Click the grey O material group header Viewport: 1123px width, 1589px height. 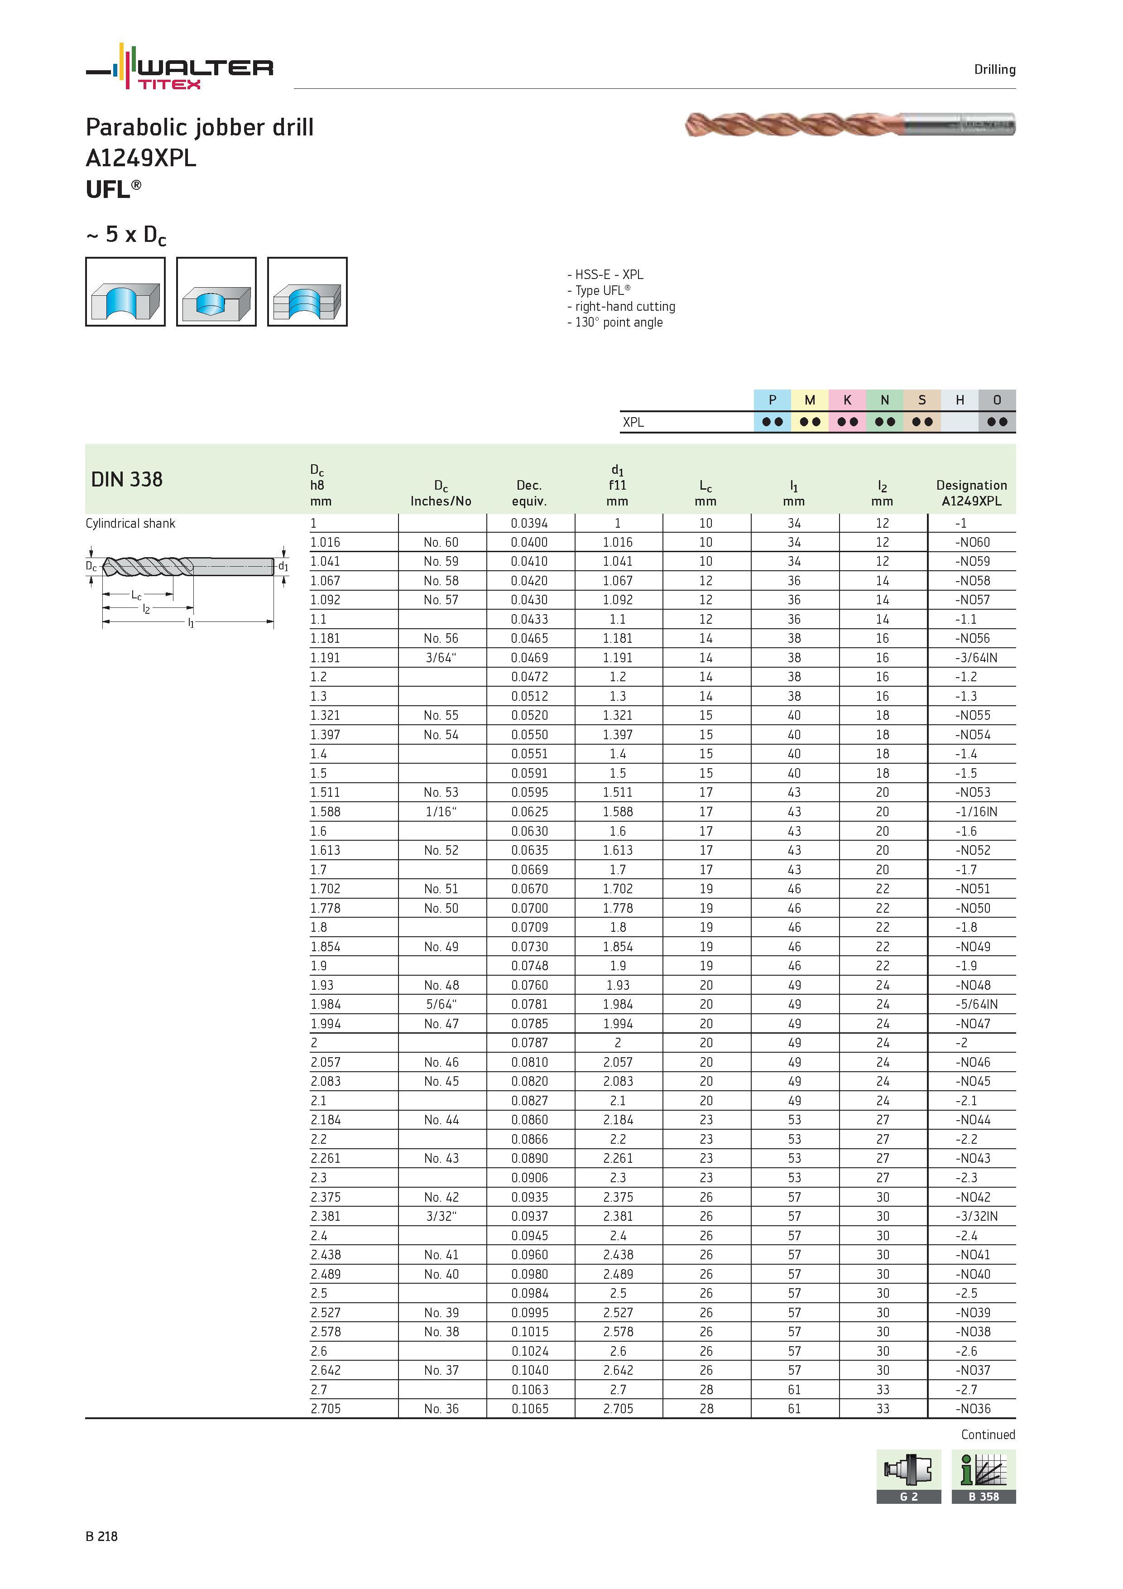point(997,400)
